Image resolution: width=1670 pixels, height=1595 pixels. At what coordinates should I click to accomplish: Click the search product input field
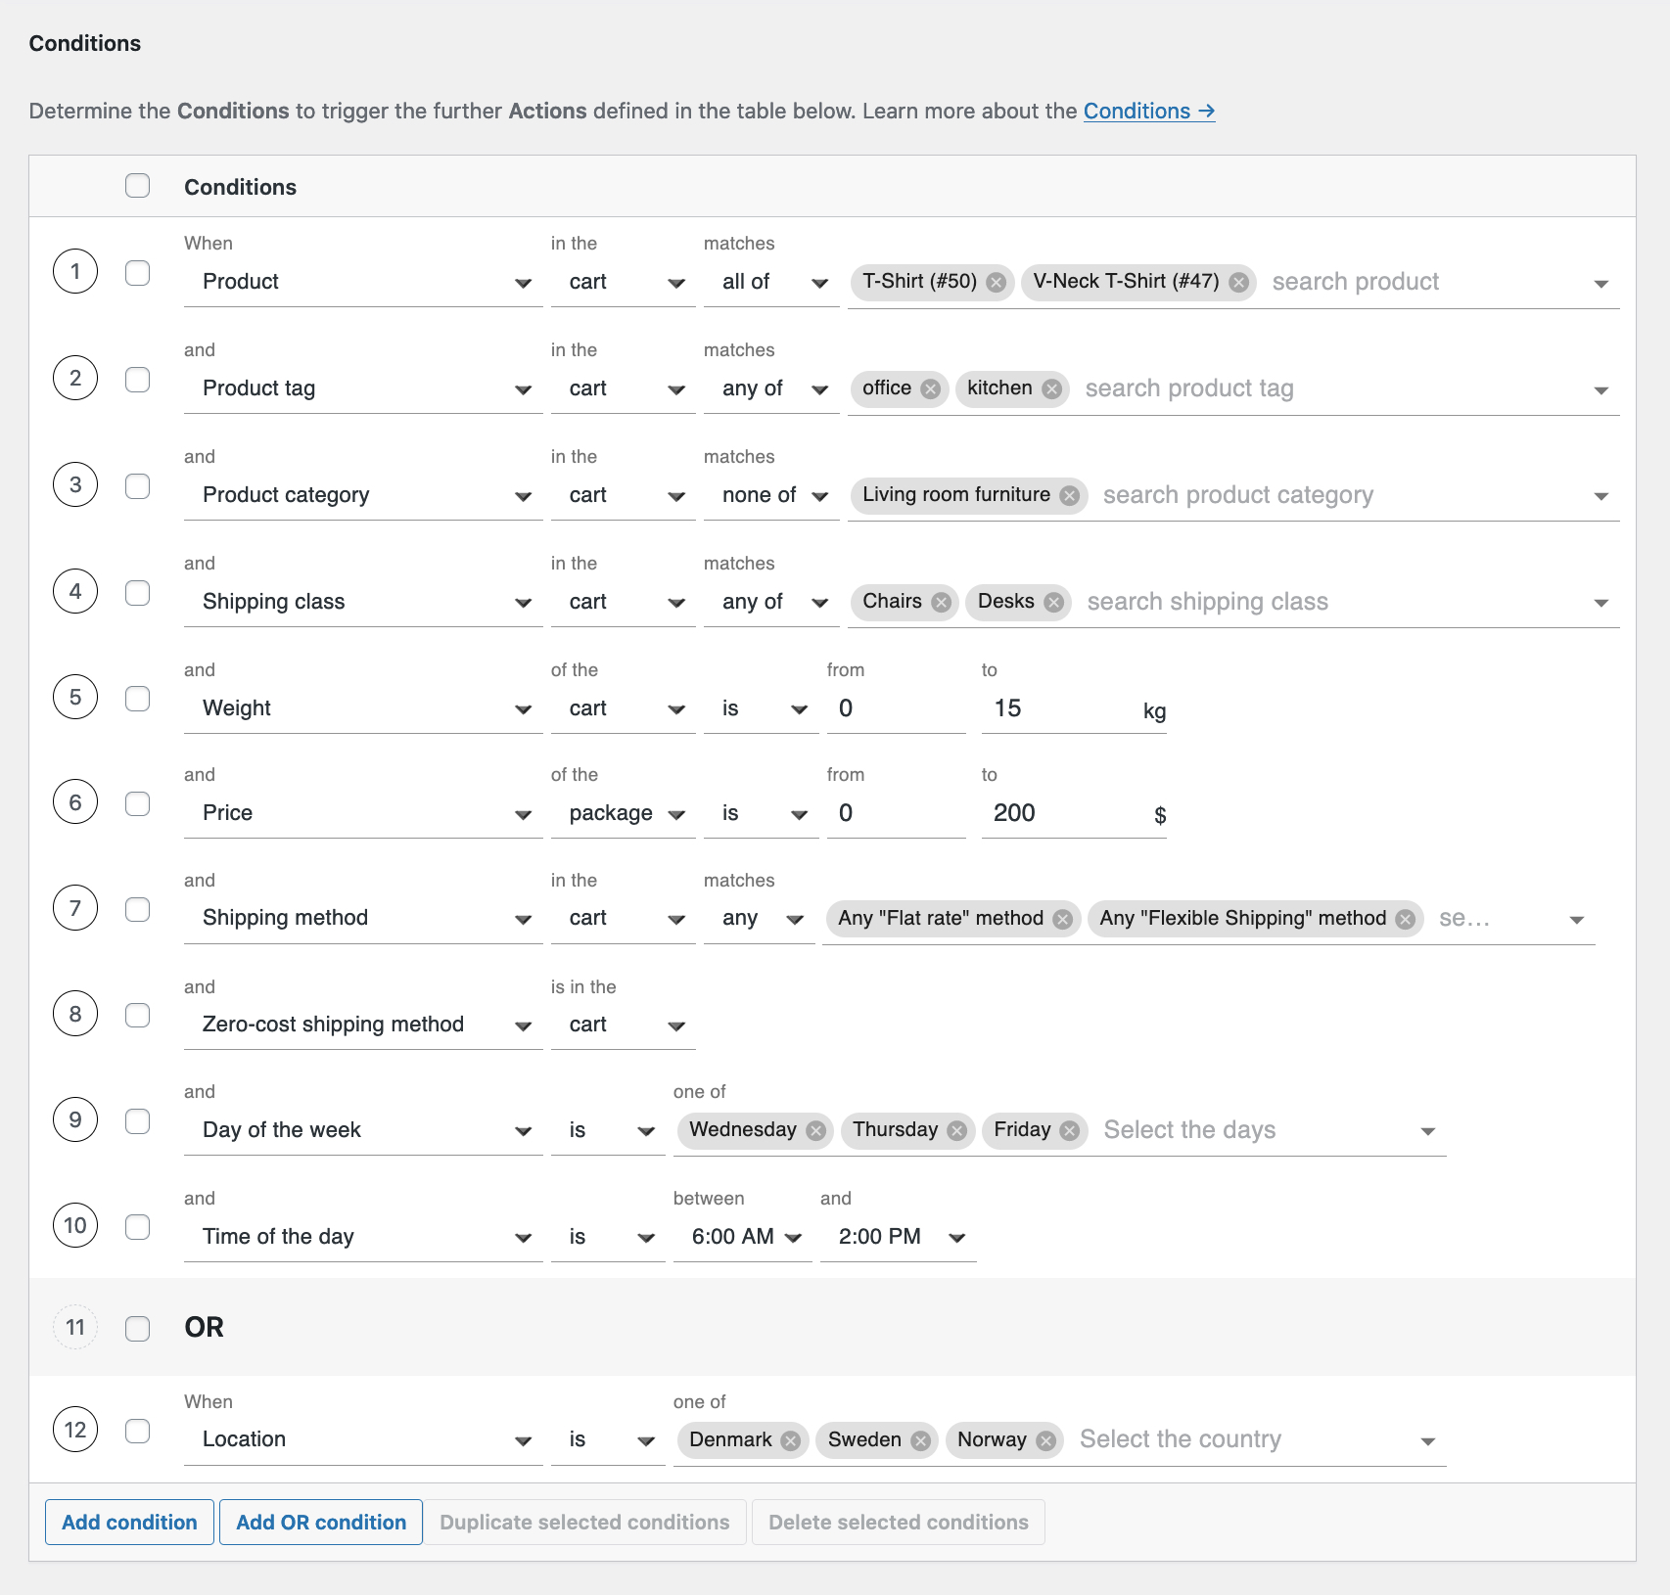(x=1356, y=282)
